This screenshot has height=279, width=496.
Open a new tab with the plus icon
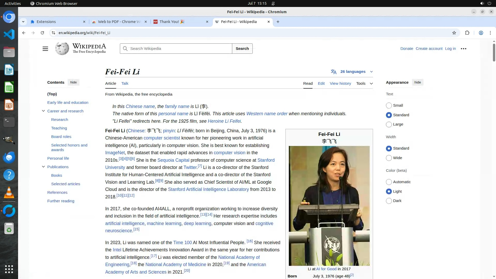click(x=278, y=22)
